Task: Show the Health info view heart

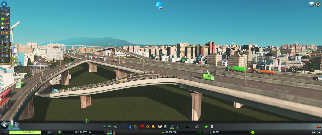Action: (8, 19)
